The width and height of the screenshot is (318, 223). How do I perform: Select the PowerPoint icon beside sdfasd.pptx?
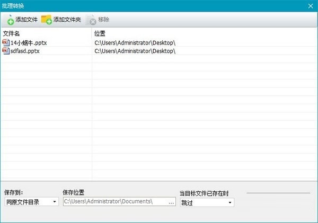pyautogui.click(x=6, y=51)
